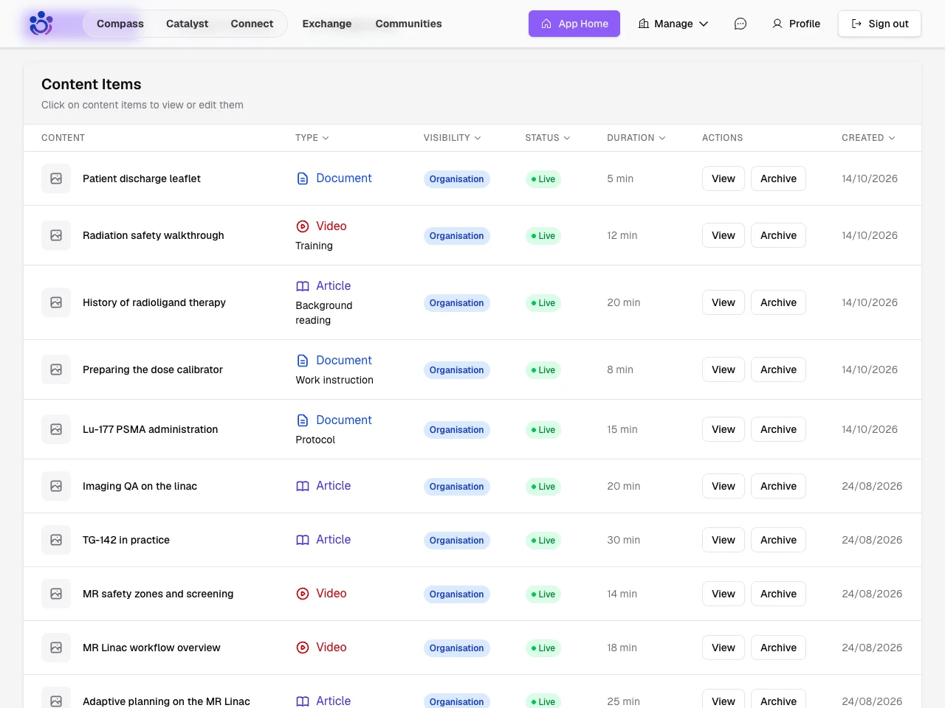Click image icon for Preparing the dose calibrator
Image resolution: width=945 pixels, height=708 pixels.
point(56,369)
